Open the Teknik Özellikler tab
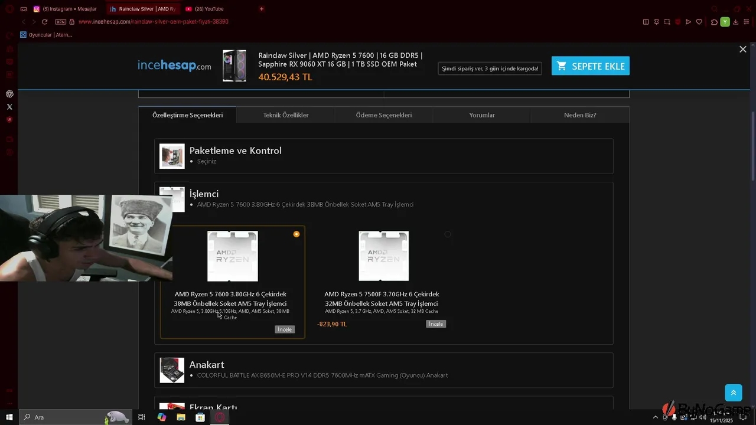Screen dimensions: 756x425 coord(286,115)
